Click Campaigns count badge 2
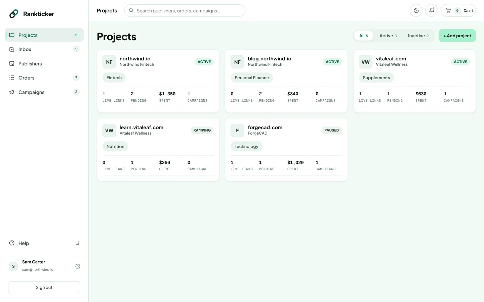 [x=76, y=92]
